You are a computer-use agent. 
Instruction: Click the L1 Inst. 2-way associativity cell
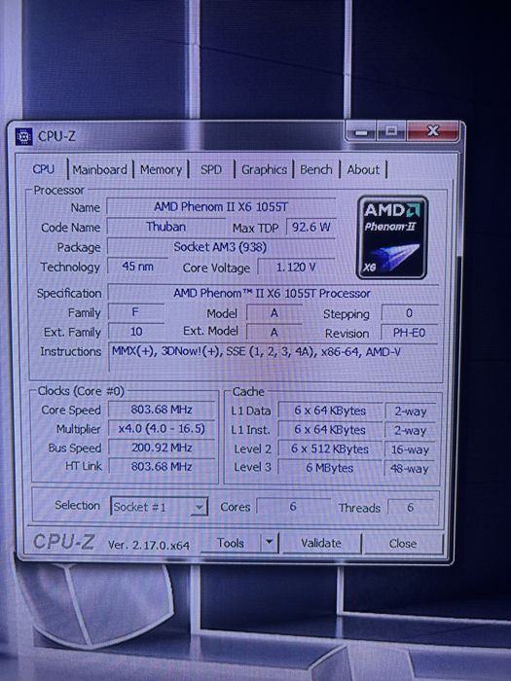pyautogui.click(x=410, y=430)
